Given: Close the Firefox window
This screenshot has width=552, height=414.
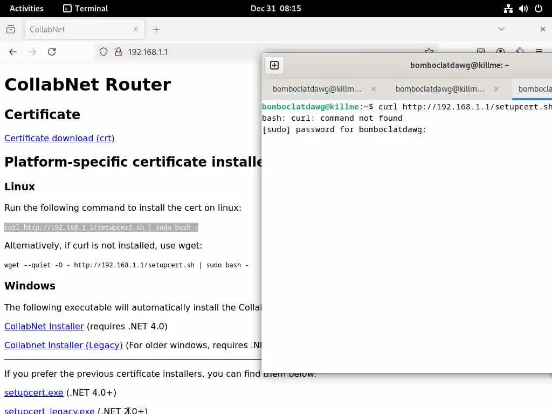Looking at the screenshot, I should [542, 29].
